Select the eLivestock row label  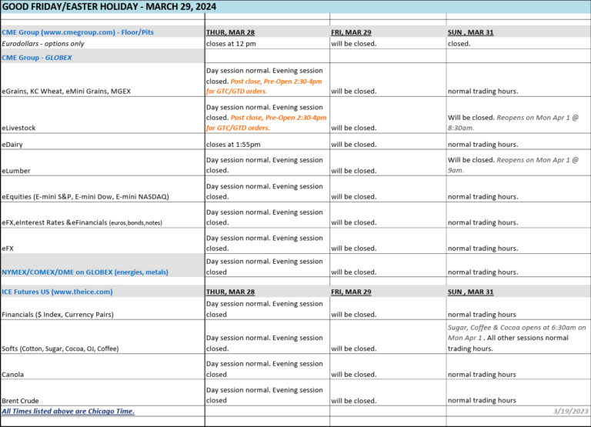coord(18,128)
